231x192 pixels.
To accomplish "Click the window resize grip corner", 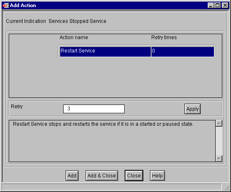I will 226,187.
